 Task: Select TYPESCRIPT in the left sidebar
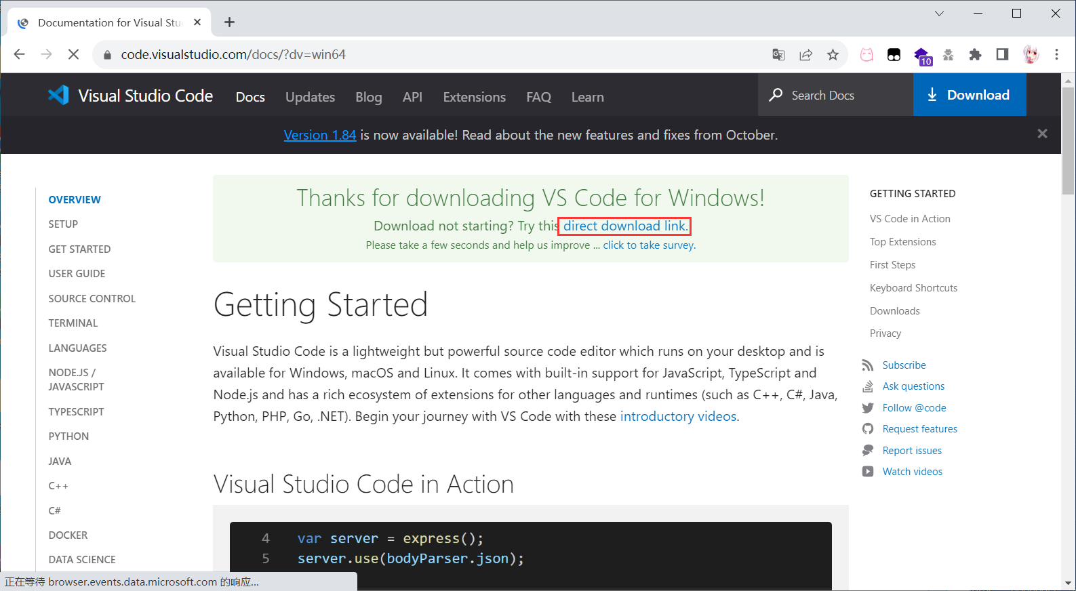(x=76, y=412)
